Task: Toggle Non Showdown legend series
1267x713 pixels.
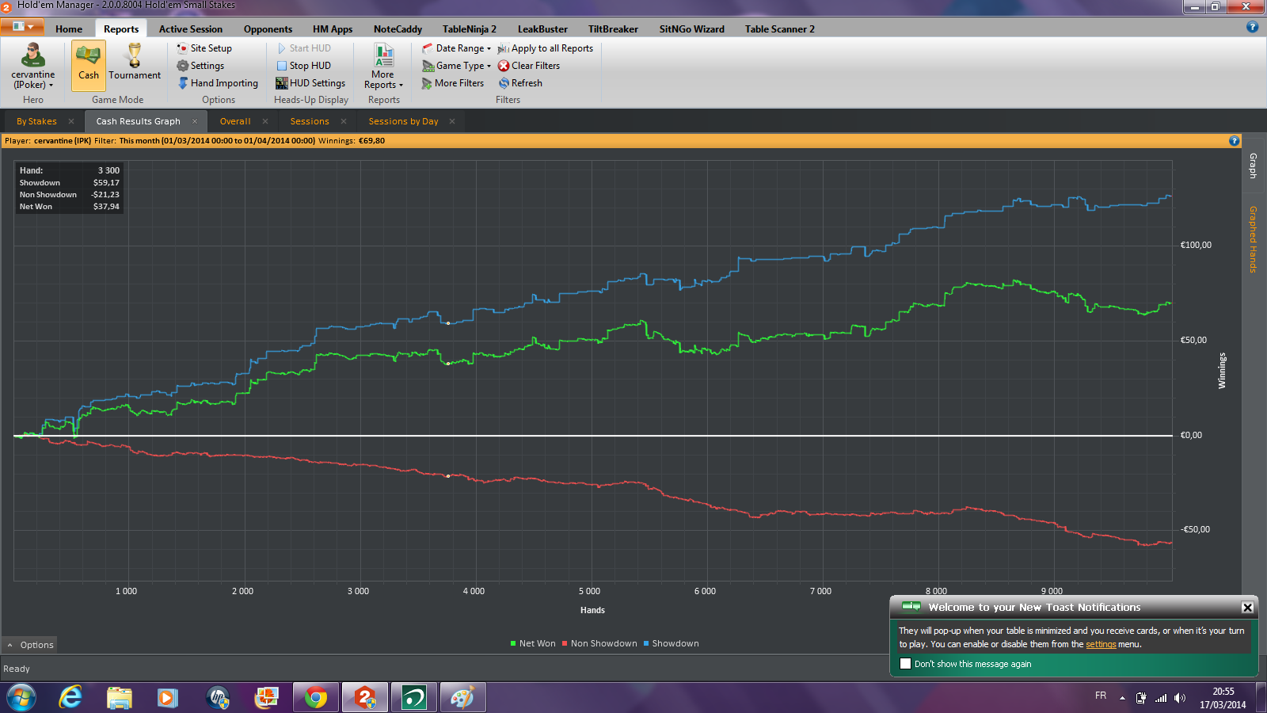Action: coord(599,643)
